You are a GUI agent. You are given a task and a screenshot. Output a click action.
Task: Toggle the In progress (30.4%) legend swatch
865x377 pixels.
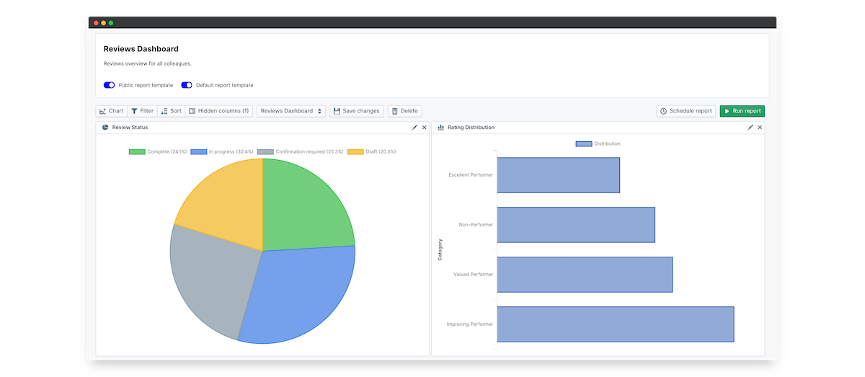tap(199, 152)
